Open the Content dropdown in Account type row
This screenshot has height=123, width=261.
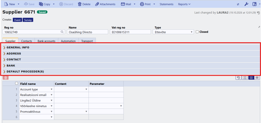(86, 89)
